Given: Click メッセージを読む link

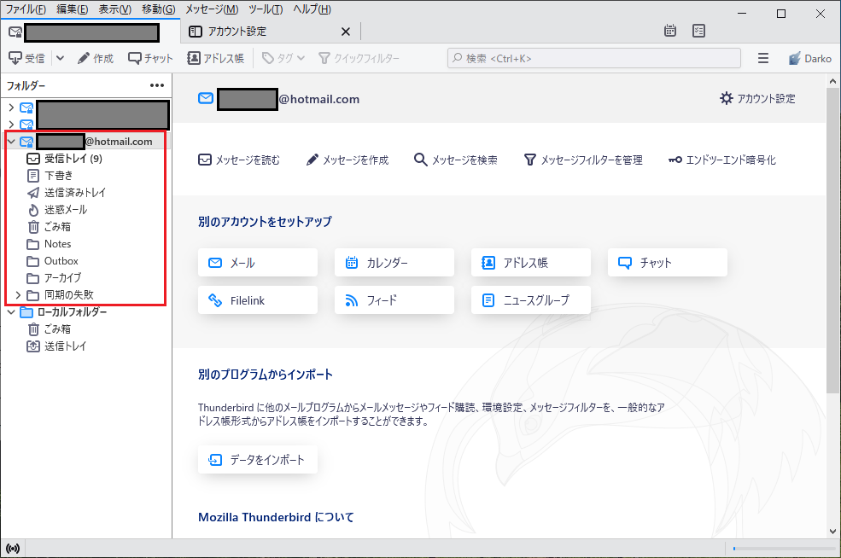Looking at the screenshot, I should pos(239,160).
